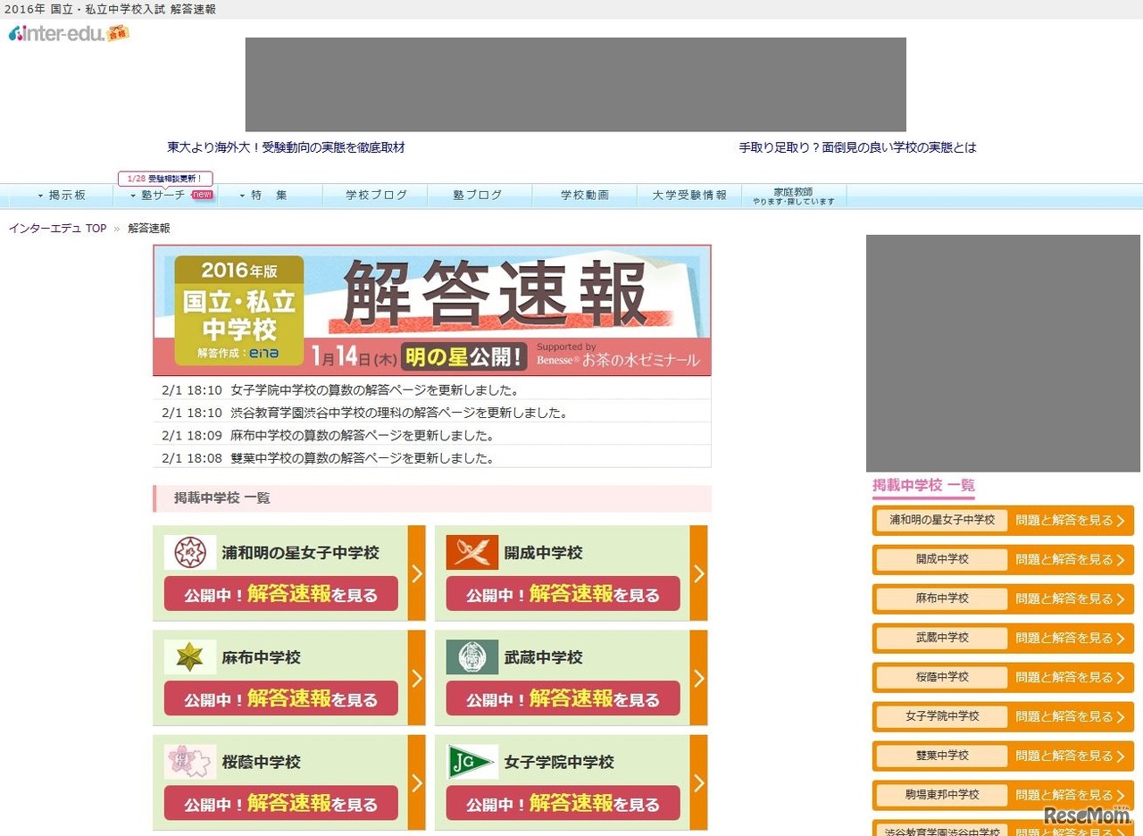Open the 塾サーチ dropdown
Viewport: 1143px width, 836px height.
pos(163,195)
